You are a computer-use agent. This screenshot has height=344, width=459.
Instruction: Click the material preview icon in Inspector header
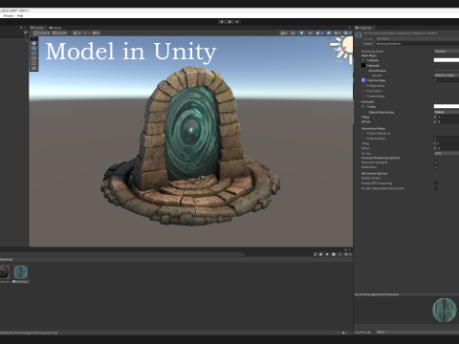coord(359,35)
